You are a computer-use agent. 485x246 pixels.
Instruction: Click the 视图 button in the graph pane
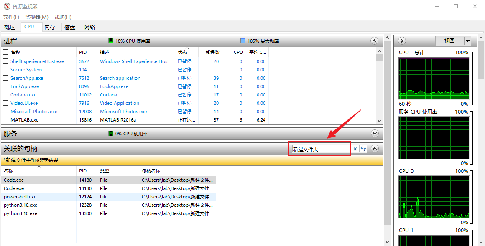[450, 41]
